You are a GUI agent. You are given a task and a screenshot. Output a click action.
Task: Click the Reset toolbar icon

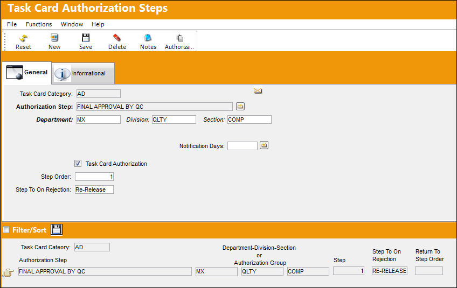click(23, 38)
